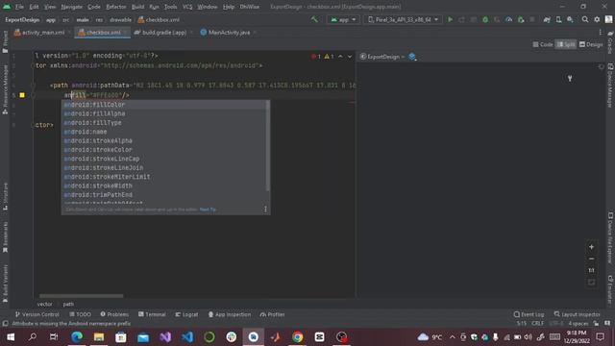Viewport: 615px width, 346px height.
Task: Open the Problems tool window
Action: (114, 314)
